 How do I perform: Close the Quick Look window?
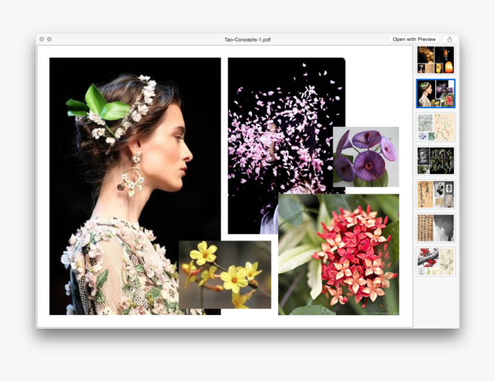coord(41,39)
